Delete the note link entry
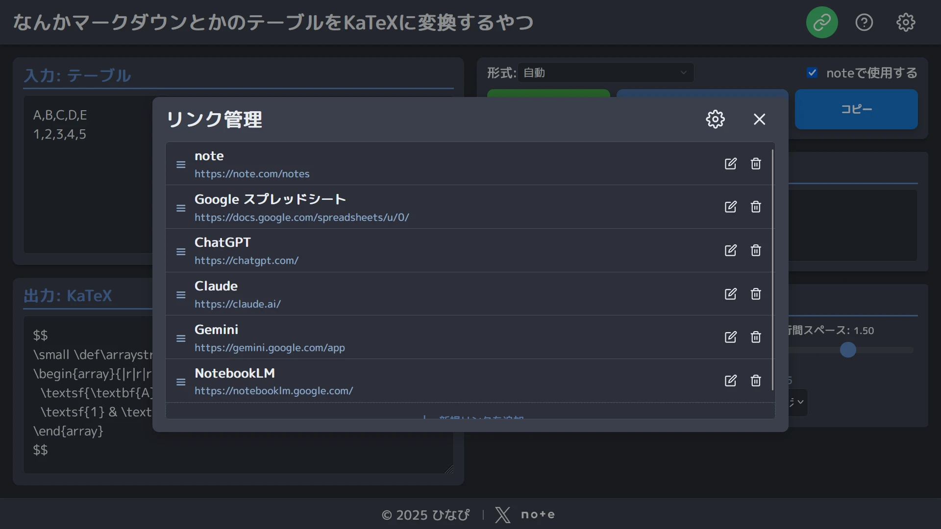 (x=756, y=164)
